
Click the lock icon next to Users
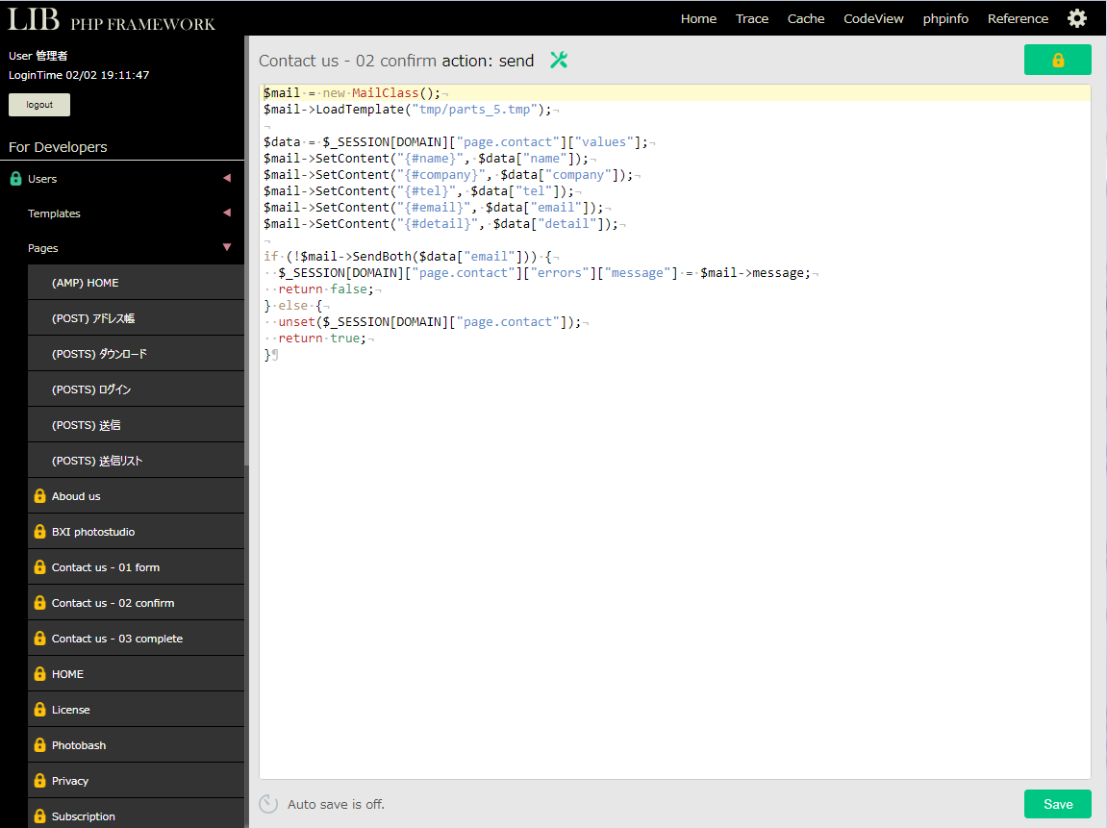(x=15, y=178)
